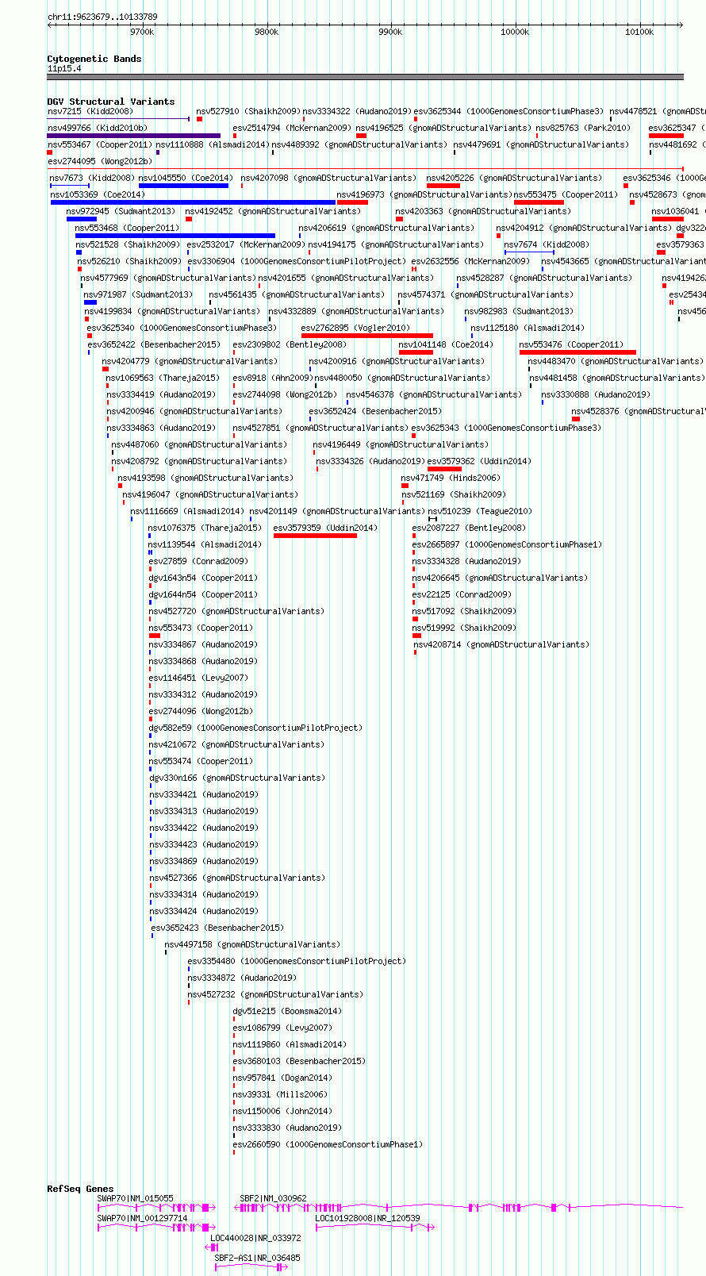Open esv3625344 (1000GenomesConsortiumPhase3) label
Screen dimensions: 706x1276
508,111
